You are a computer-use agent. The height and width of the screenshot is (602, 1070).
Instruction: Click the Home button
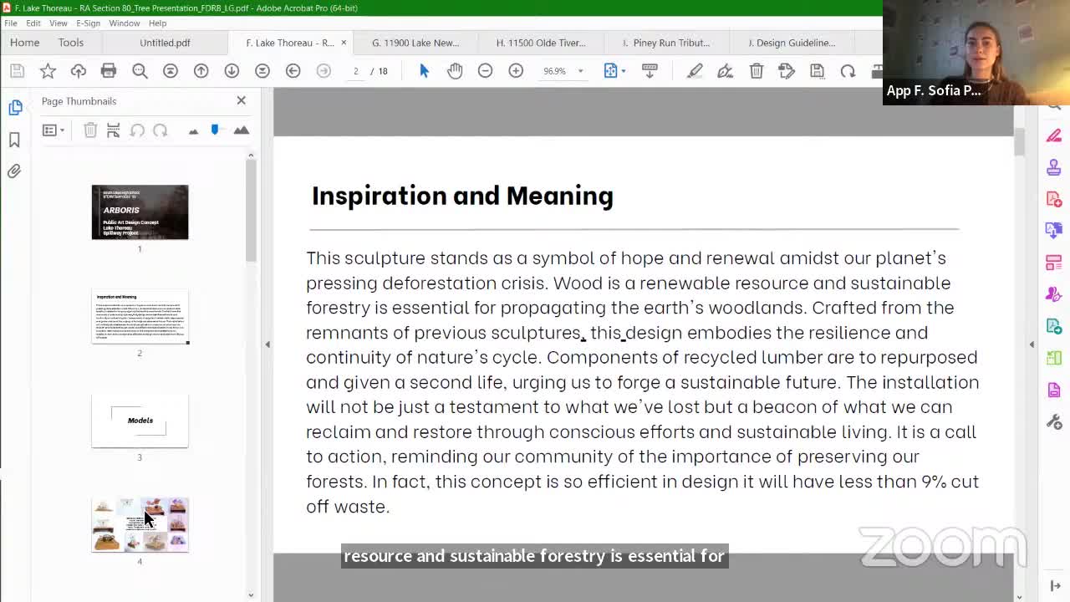[x=25, y=43]
